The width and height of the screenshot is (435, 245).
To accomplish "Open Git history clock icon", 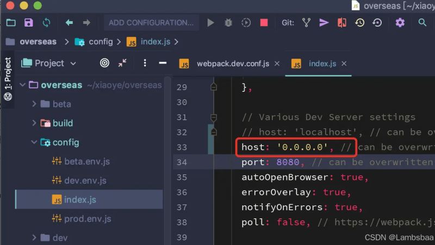I will tap(359, 23).
